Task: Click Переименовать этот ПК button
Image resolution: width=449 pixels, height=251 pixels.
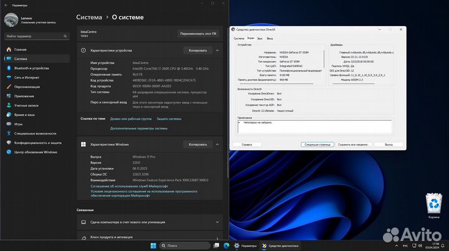Action: [198, 34]
